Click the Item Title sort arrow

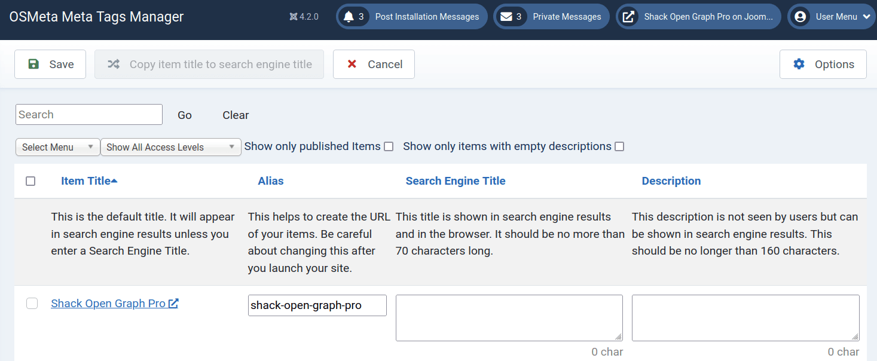(114, 180)
